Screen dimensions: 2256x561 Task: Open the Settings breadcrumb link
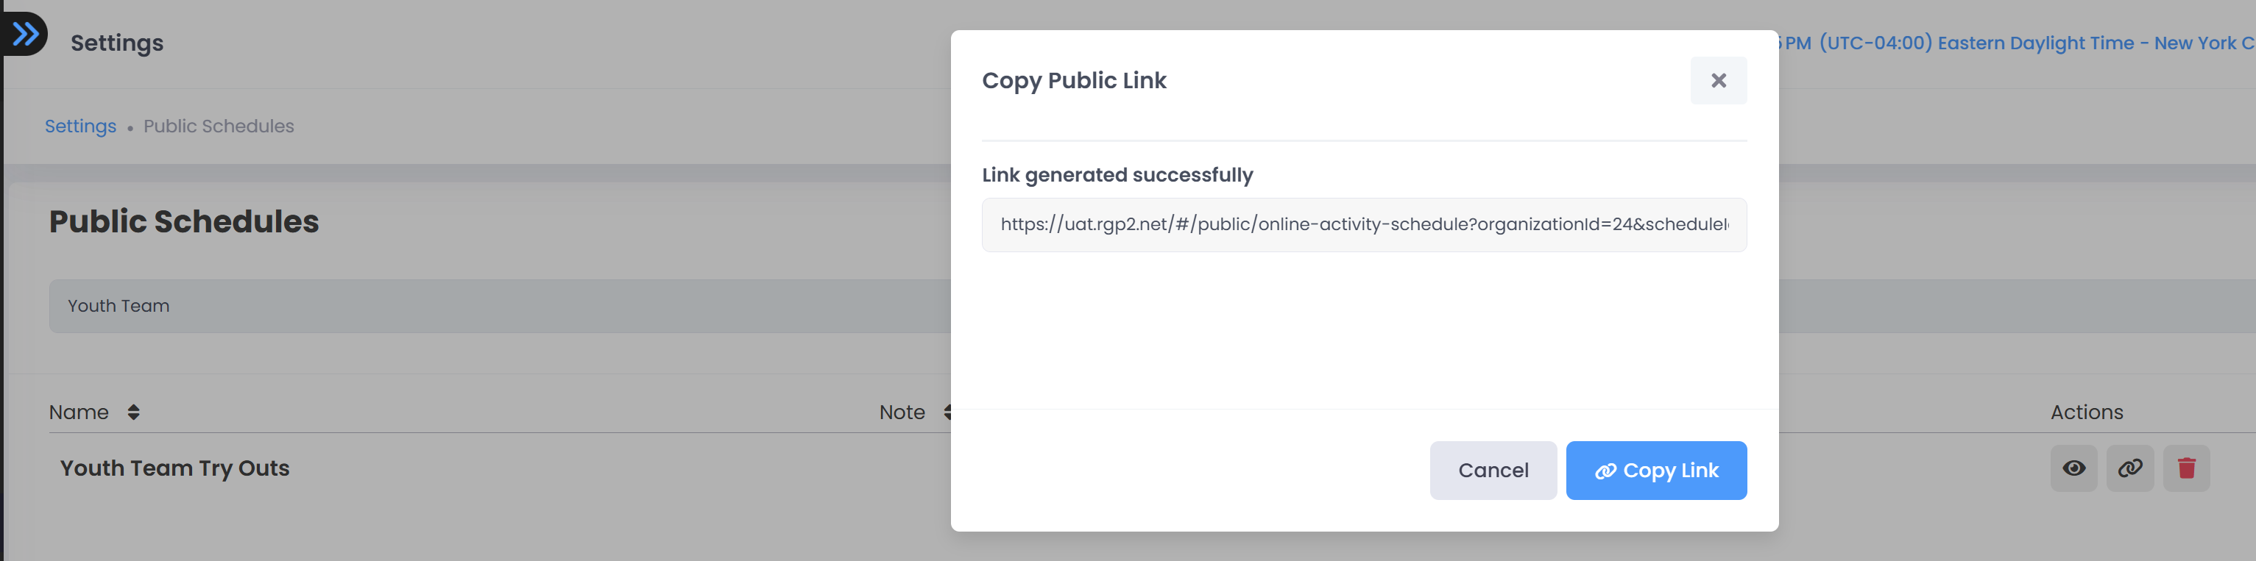click(x=80, y=126)
